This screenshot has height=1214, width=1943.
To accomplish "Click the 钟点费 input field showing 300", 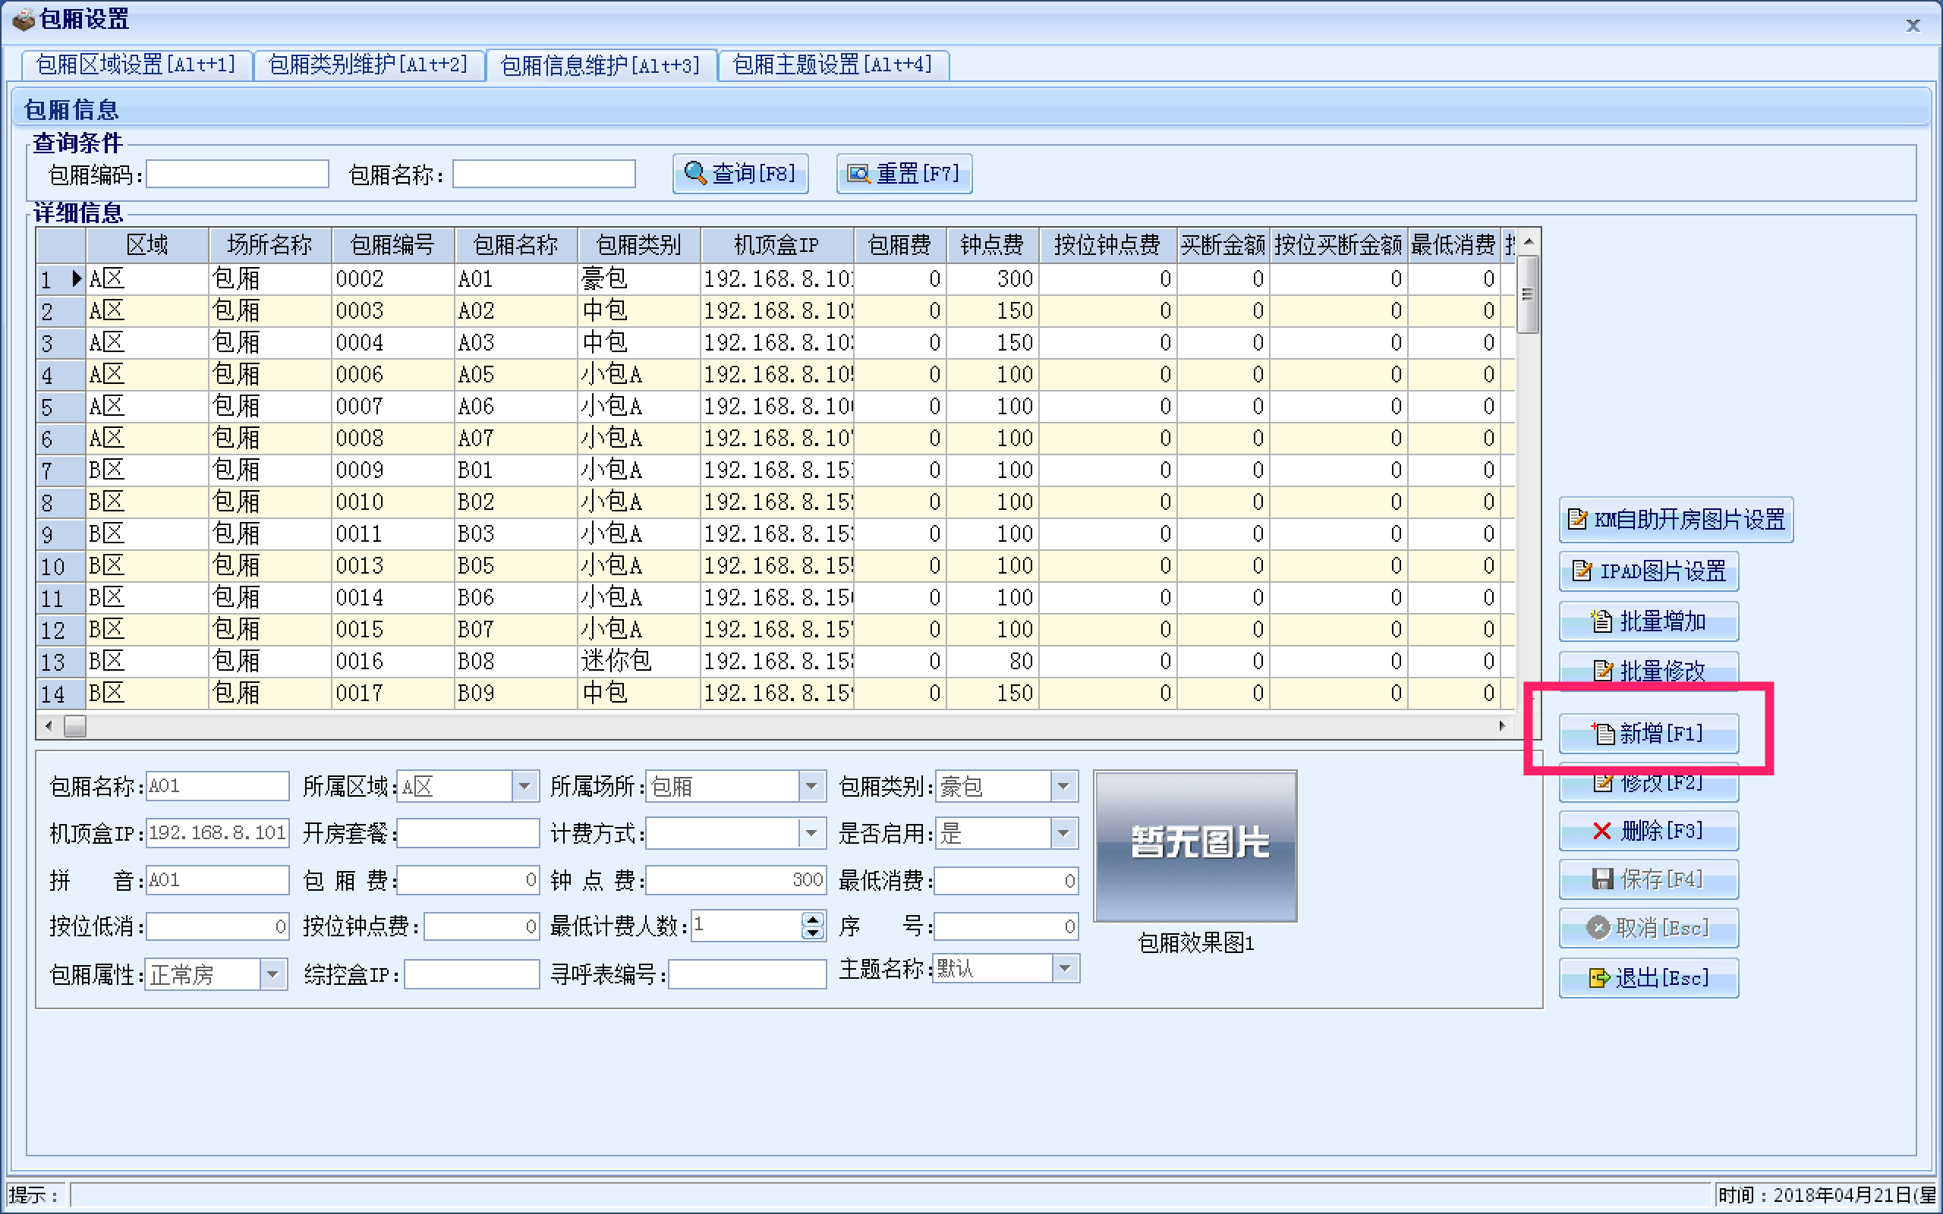I will (x=735, y=880).
